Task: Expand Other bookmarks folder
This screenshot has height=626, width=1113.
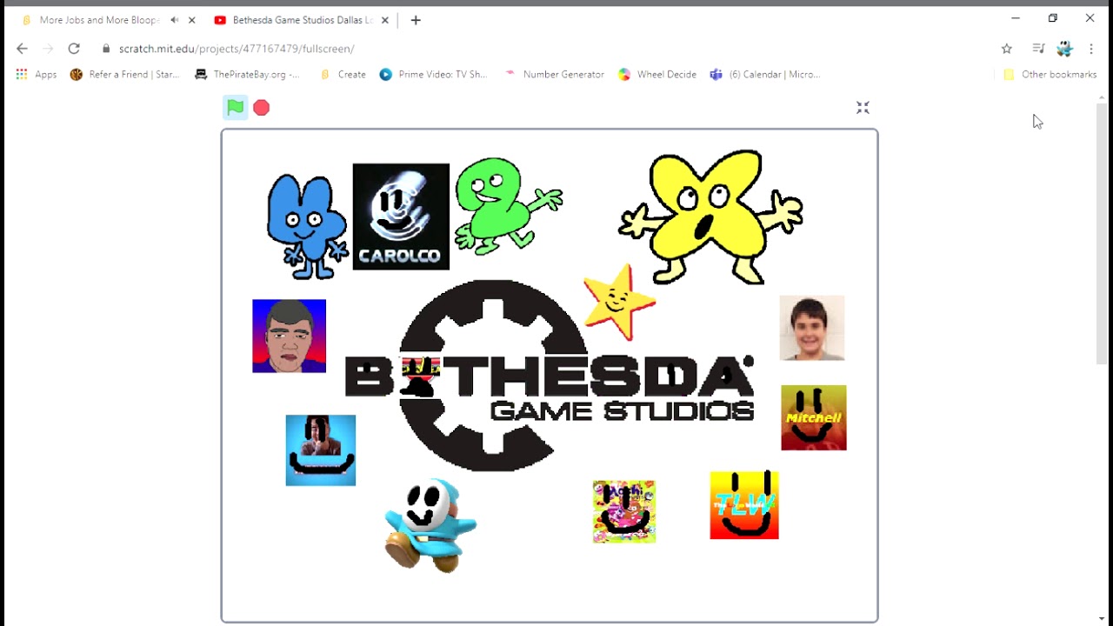Action: tap(1050, 75)
